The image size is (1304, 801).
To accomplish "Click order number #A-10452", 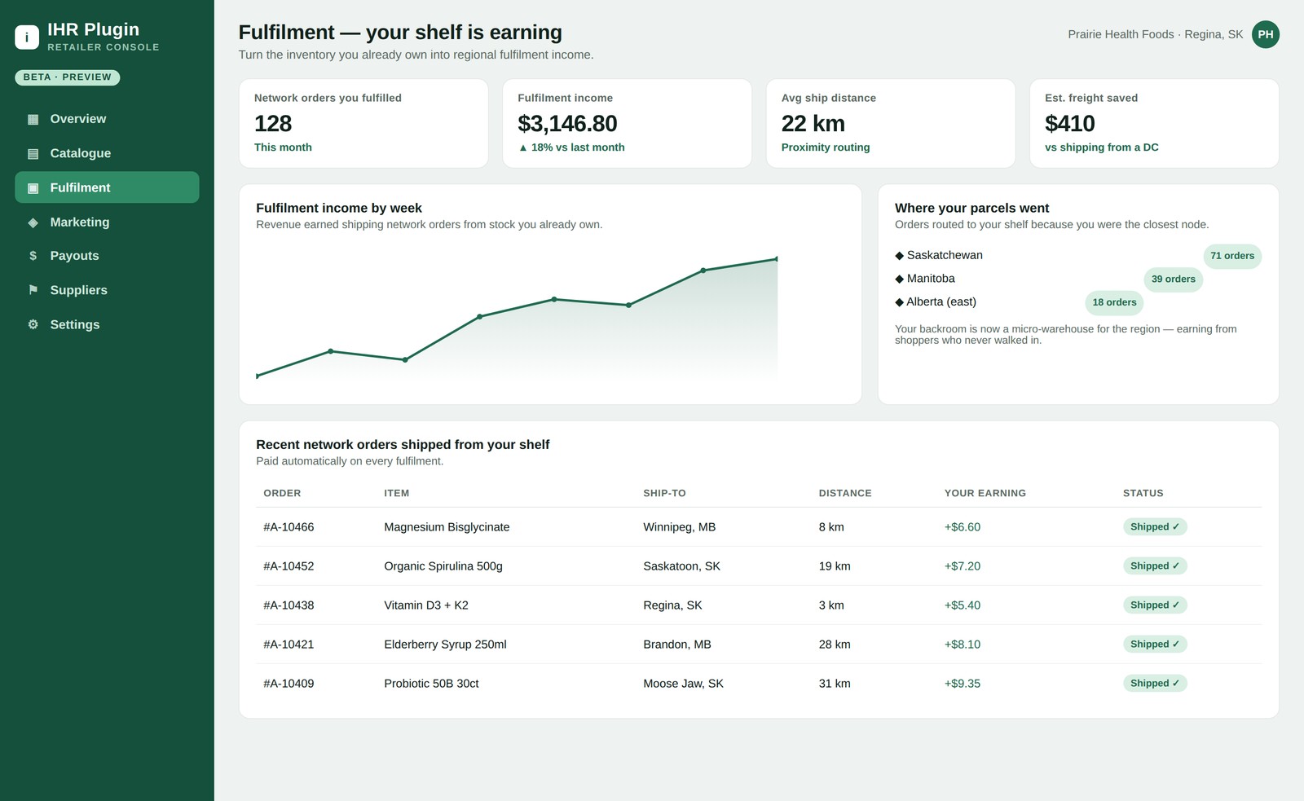I will (x=289, y=566).
